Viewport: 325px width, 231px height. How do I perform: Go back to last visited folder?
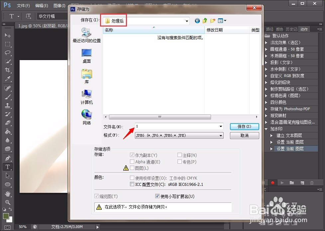point(197,21)
